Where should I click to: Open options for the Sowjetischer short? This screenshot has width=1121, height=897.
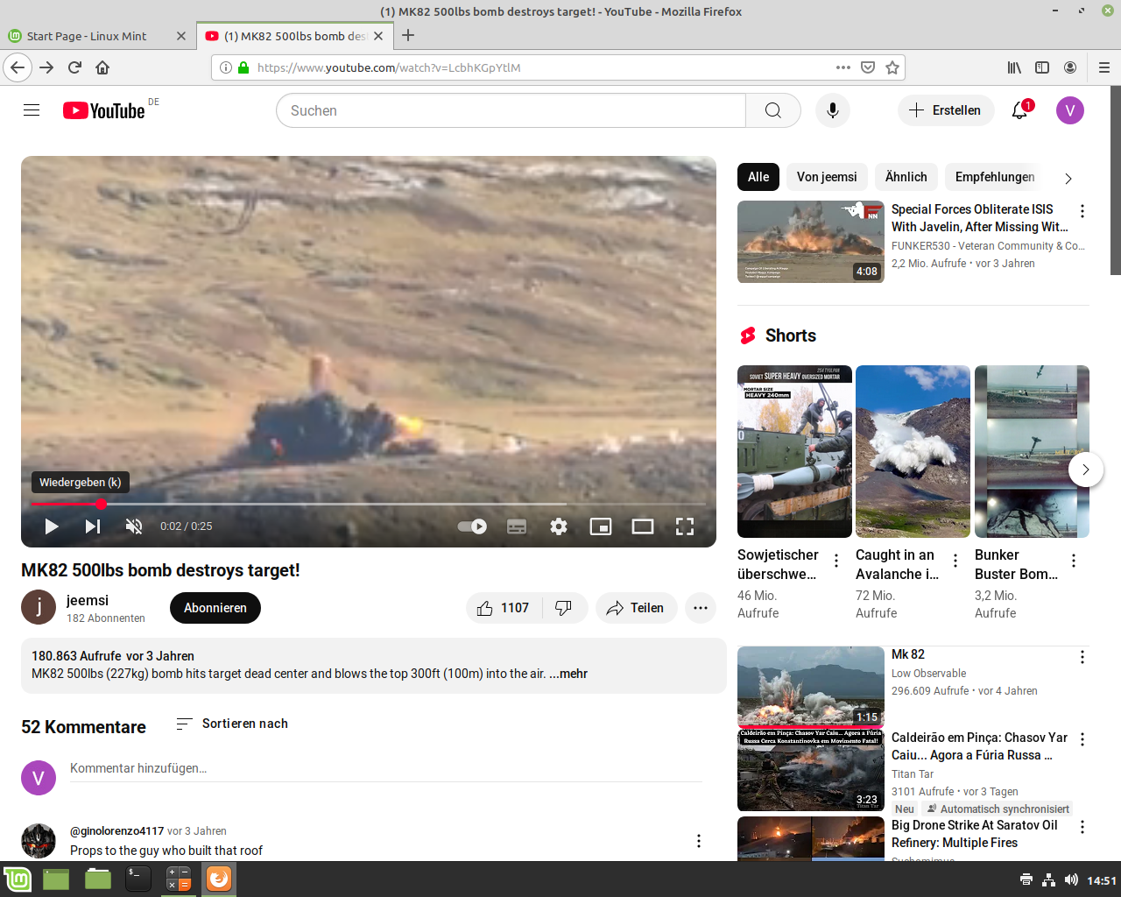[x=836, y=561]
